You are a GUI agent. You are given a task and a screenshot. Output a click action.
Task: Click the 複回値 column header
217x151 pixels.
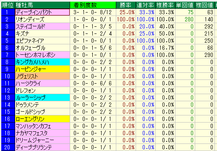point(205,5)
